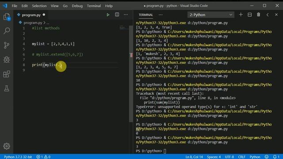Open terminal panel ellipsis overflow menu

click(x=161, y=15)
